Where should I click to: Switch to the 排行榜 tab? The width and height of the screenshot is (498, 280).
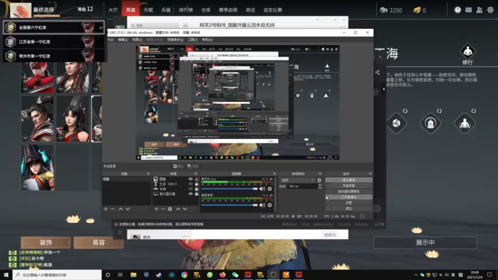click(186, 10)
